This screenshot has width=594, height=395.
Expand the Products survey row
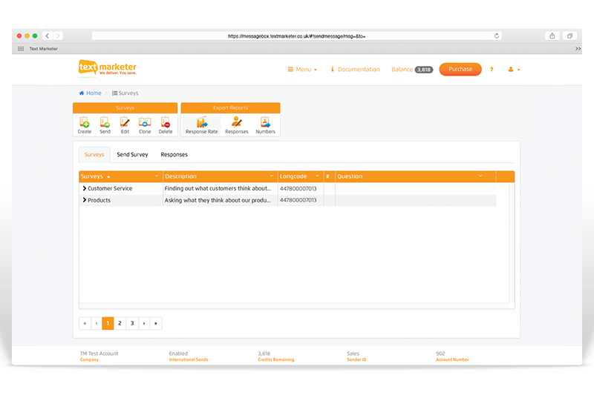click(x=85, y=201)
